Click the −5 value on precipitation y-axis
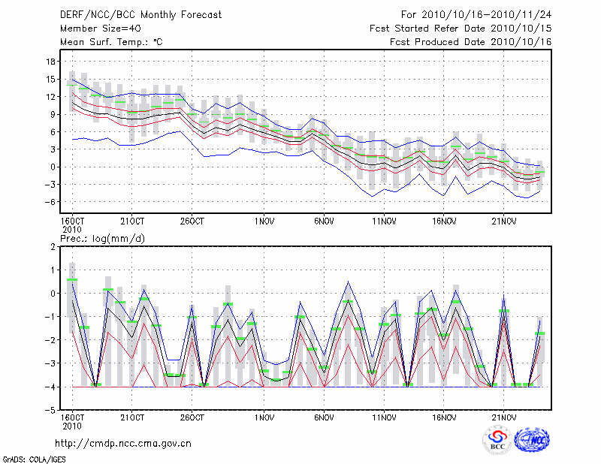601x464 pixels. click(x=50, y=411)
